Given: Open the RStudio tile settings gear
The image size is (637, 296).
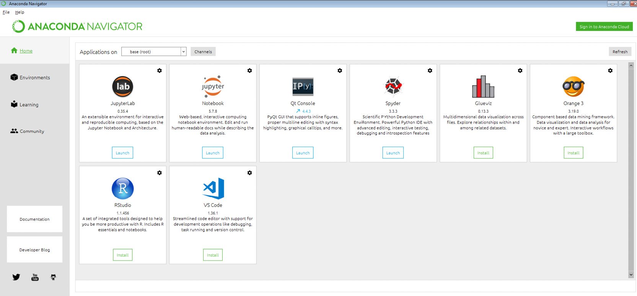Looking at the screenshot, I should pos(160,173).
